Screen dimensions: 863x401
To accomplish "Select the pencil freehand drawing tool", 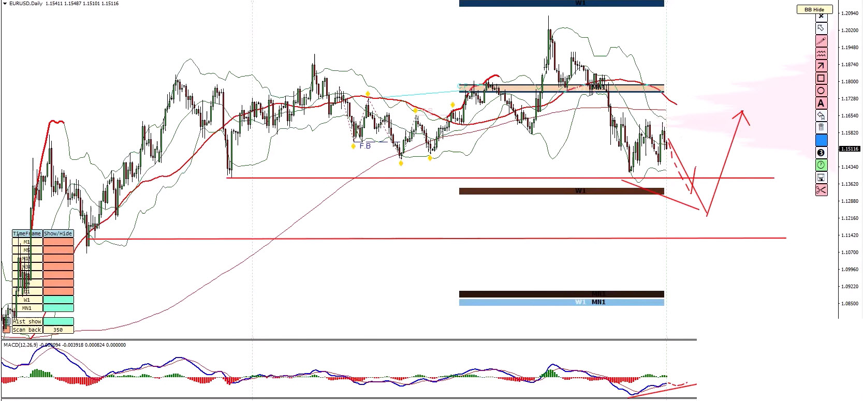I will pos(821,40).
